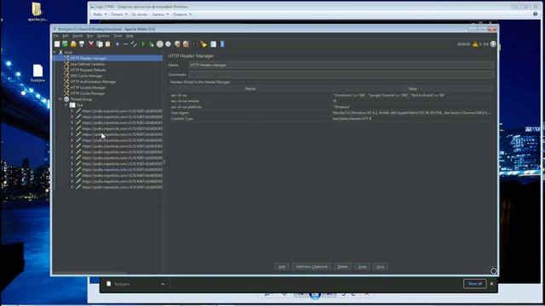Click the Save button below headers table
The width and height of the screenshot is (545, 306).
[x=381, y=267]
